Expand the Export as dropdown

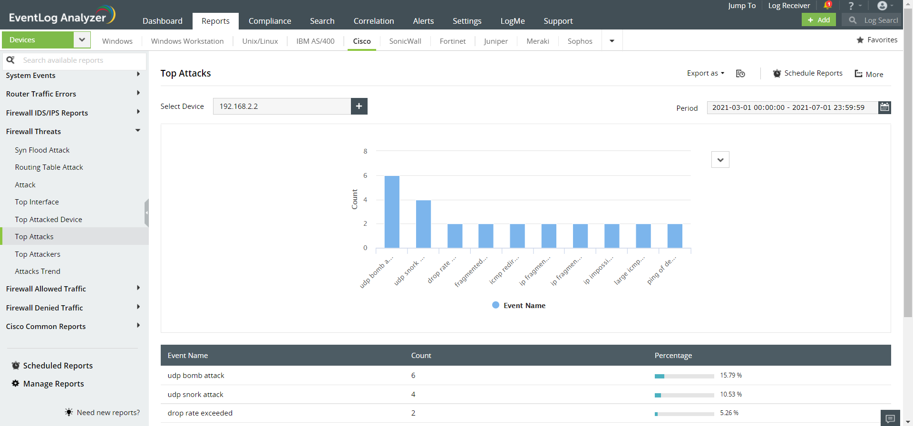[705, 73]
